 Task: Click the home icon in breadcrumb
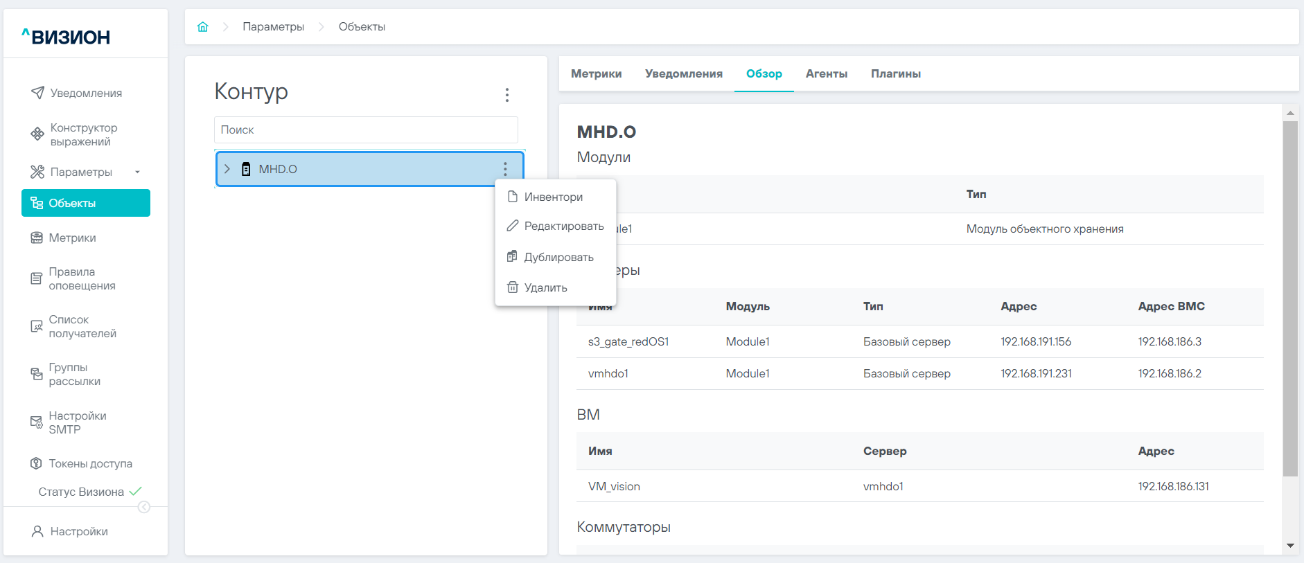click(x=203, y=27)
